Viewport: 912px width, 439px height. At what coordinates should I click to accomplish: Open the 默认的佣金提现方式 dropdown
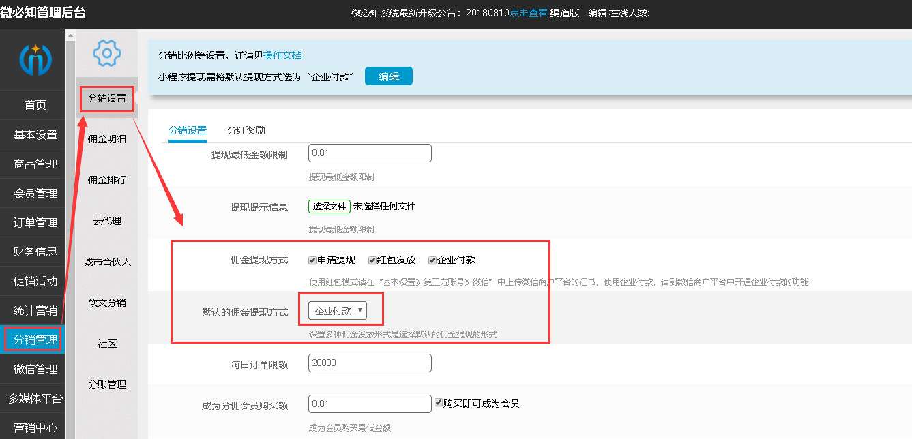click(x=338, y=311)
